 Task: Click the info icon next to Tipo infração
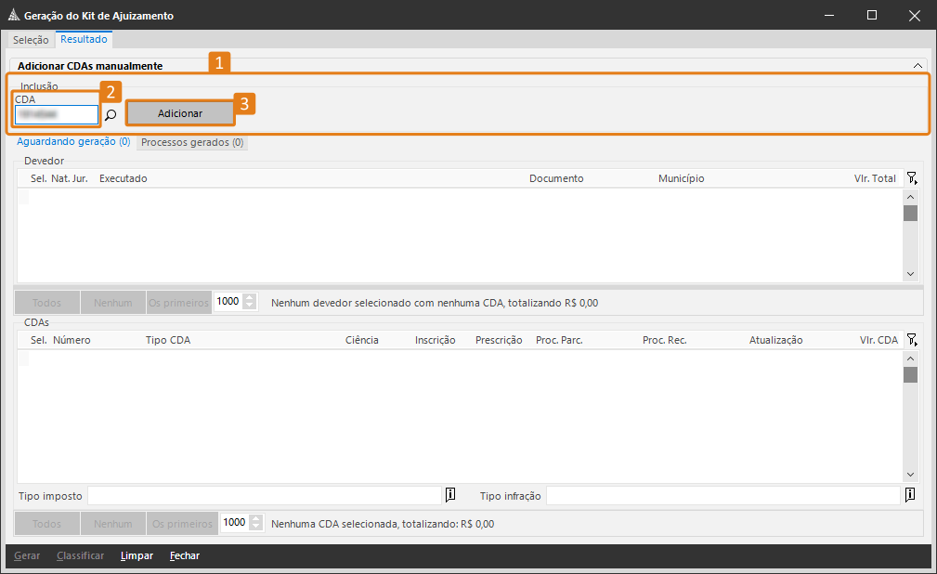pyautogui.click(x=910, y=495)
